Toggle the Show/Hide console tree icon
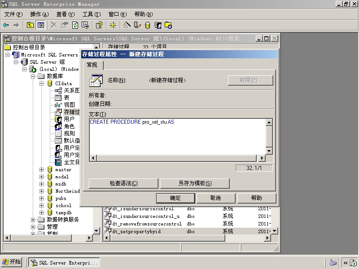Viewport: 359px width, 269px height. [41, 25]
